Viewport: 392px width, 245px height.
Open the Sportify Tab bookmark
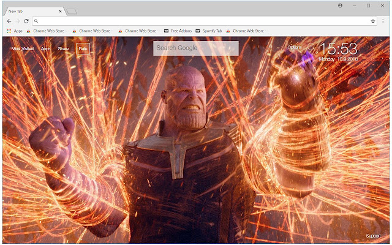click(x=209, y=31)
